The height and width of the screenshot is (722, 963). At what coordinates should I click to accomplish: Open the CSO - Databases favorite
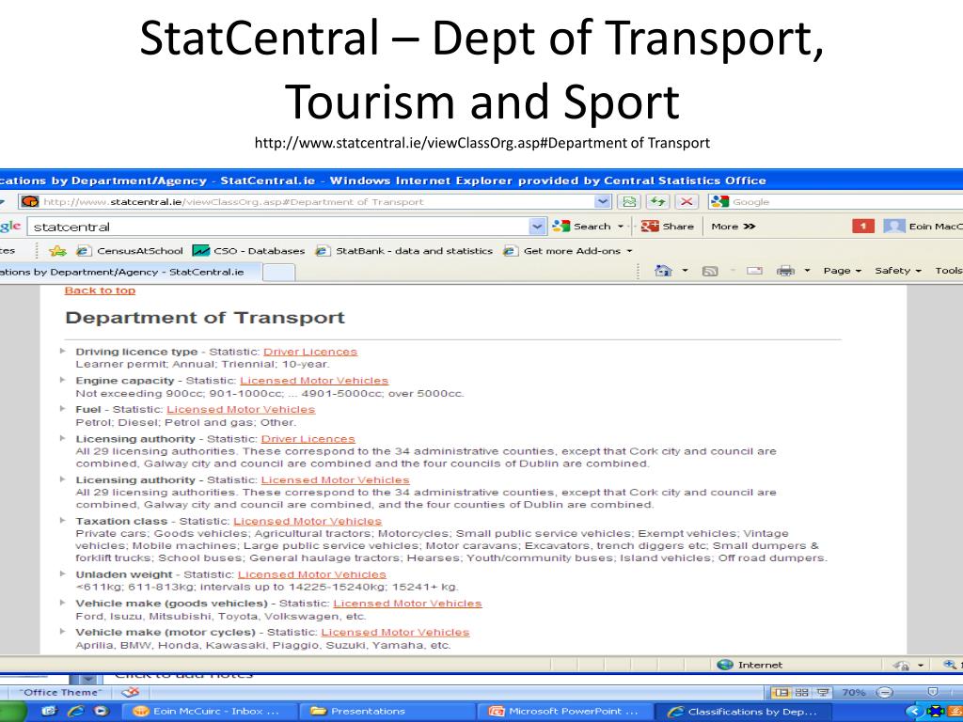click(248, 250)
